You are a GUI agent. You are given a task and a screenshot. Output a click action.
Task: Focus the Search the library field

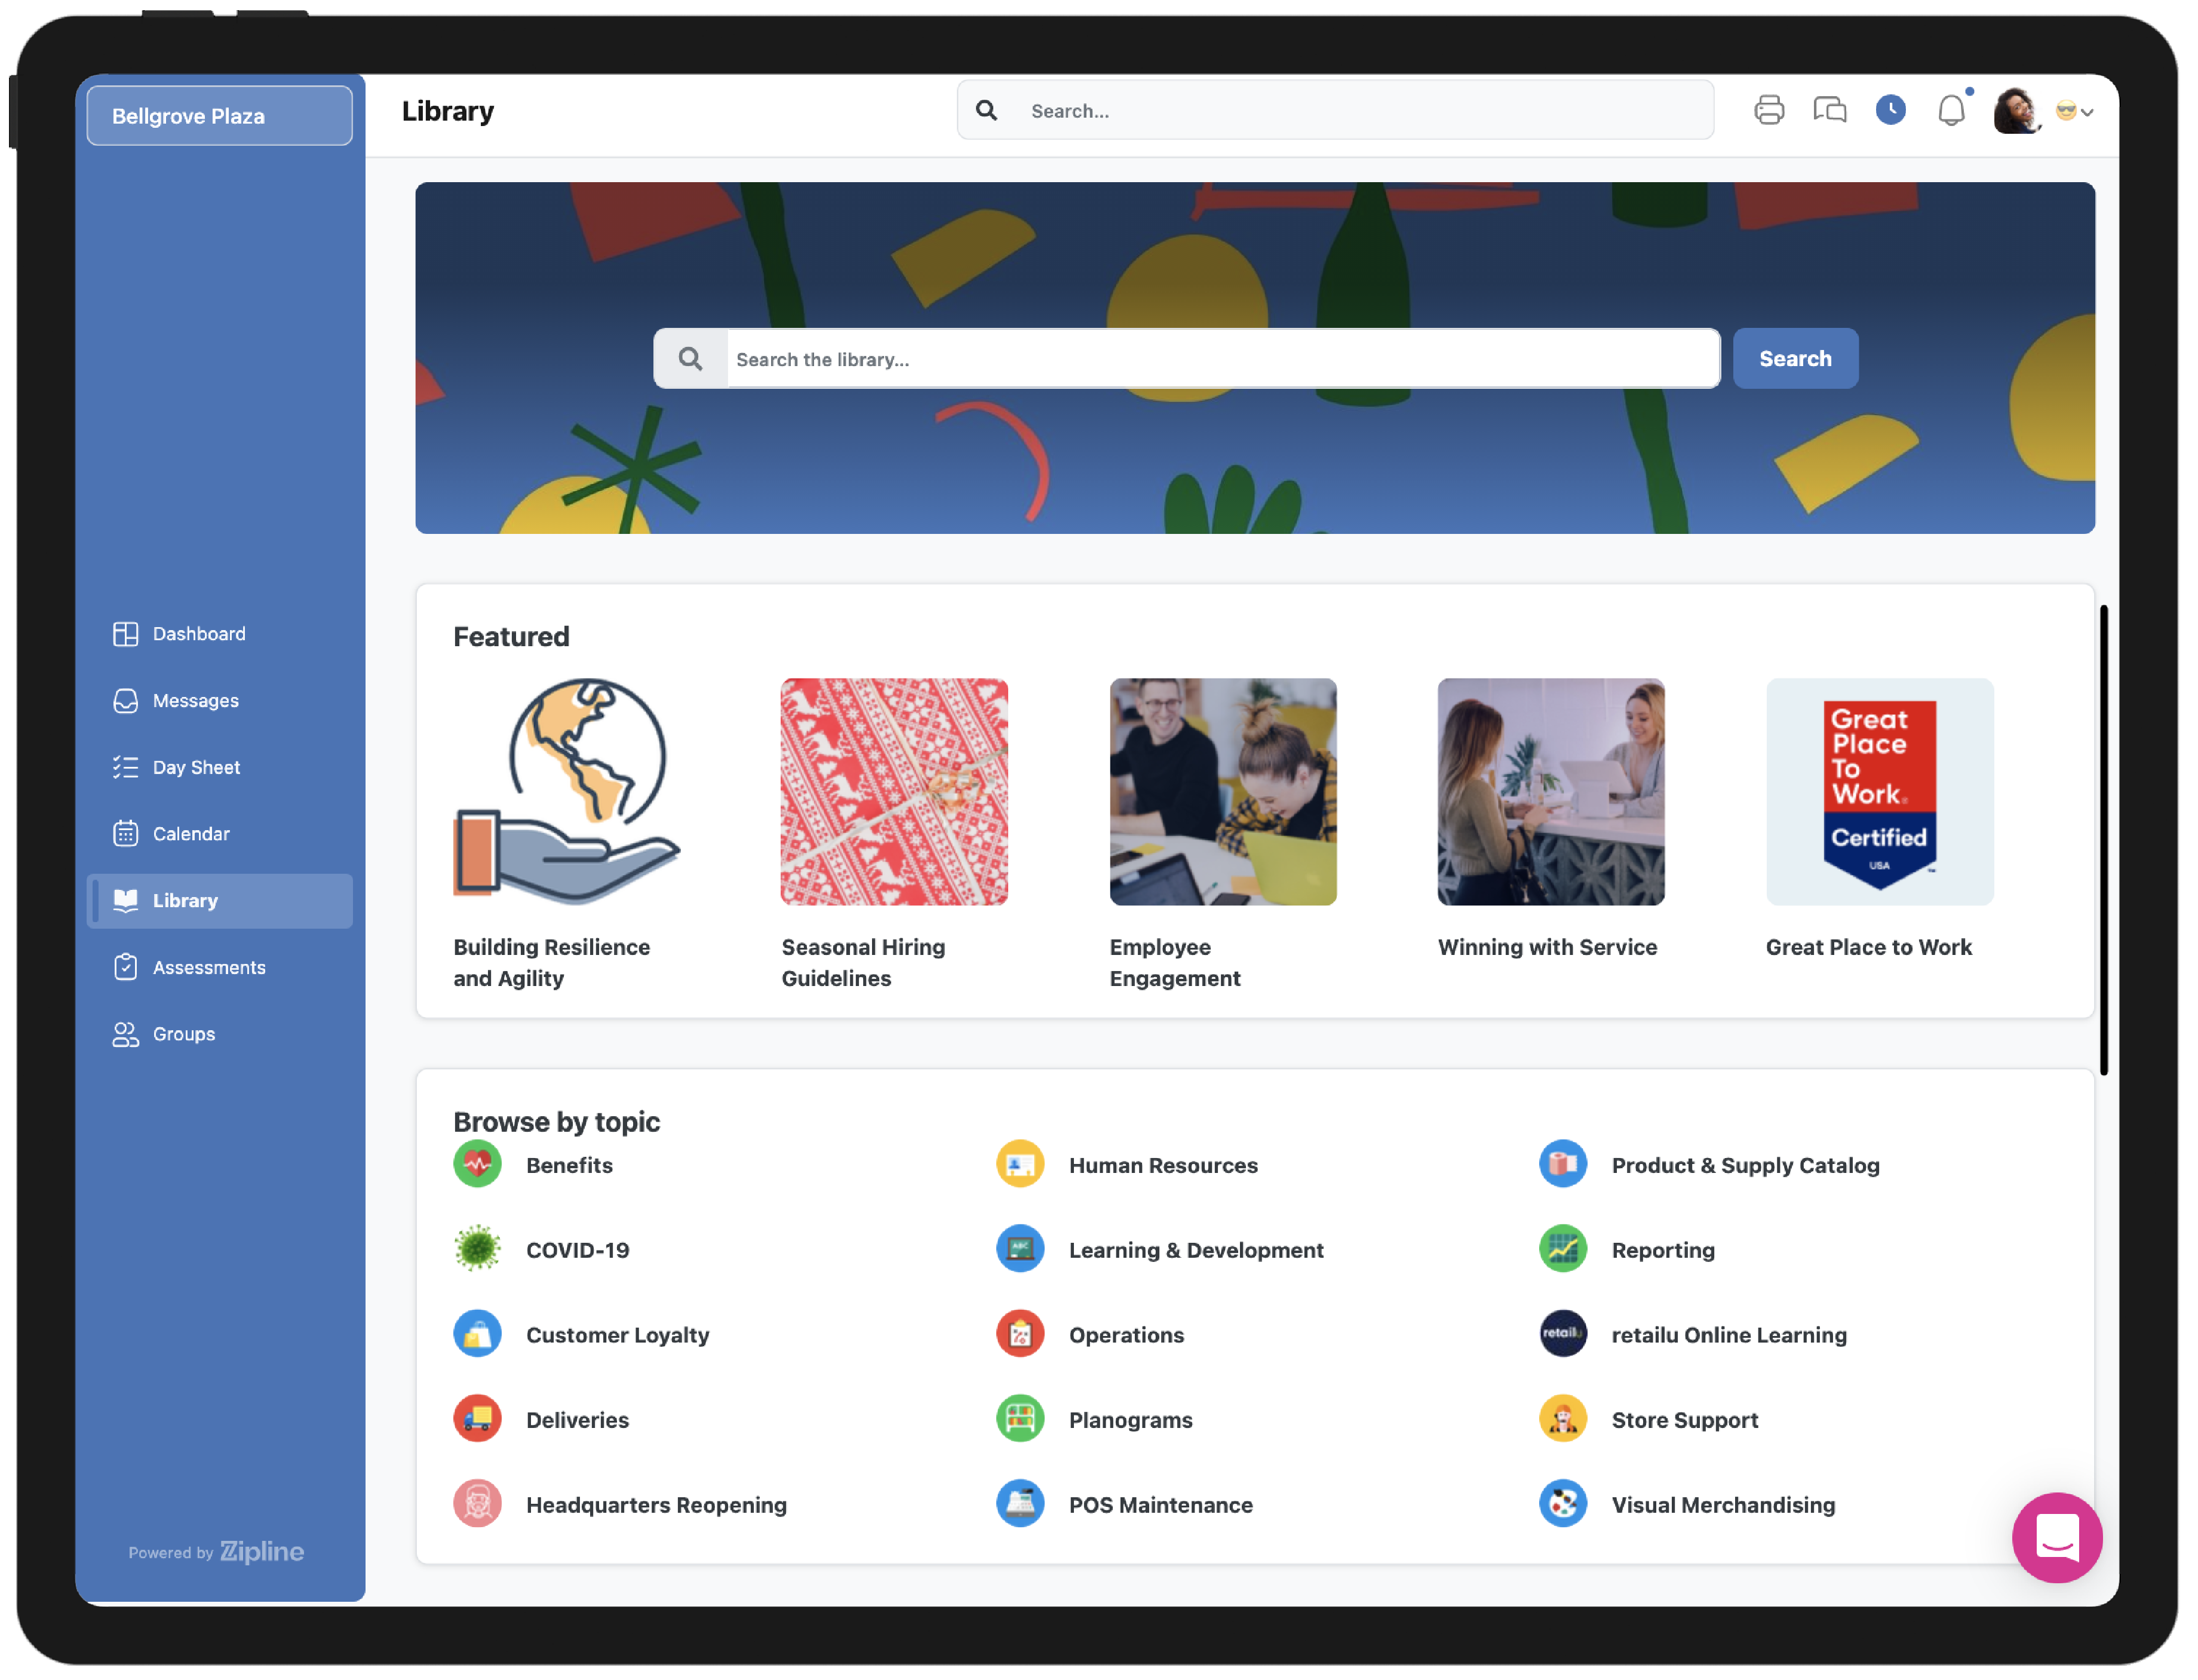pos(1220,359)
